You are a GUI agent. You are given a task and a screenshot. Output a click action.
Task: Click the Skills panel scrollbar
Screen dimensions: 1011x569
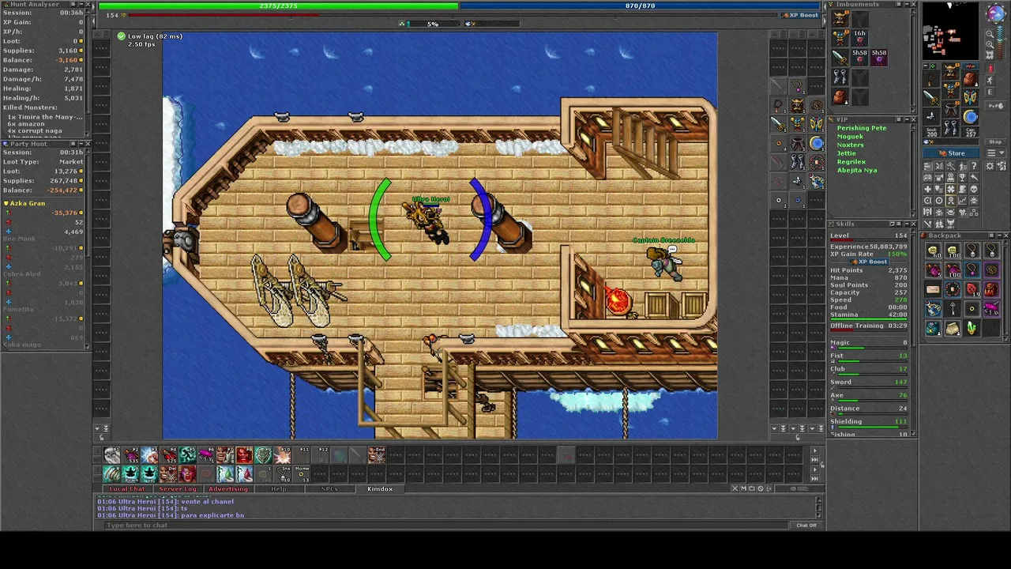tap(914, 332)
